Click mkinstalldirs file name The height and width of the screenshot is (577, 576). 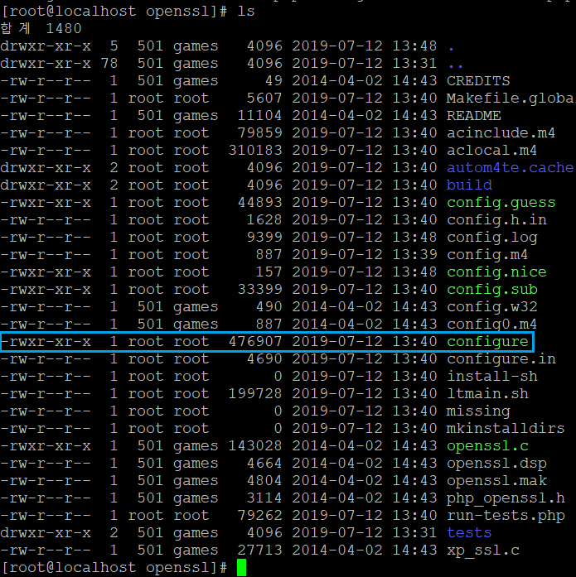tap(506, 429)
